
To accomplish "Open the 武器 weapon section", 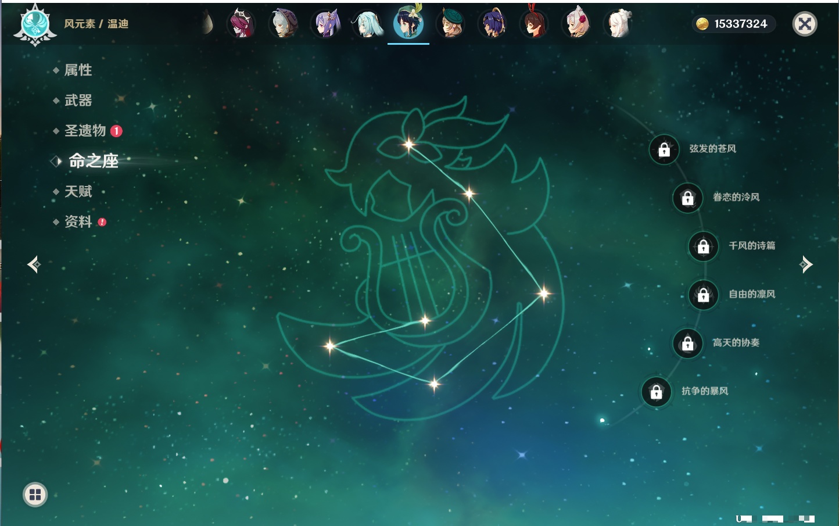I will click(x=78, y=101).
